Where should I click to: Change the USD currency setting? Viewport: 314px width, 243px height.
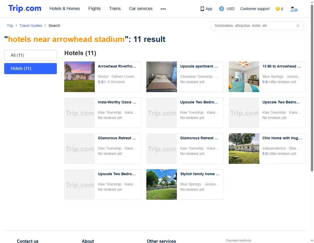click(x=231, y=9)
